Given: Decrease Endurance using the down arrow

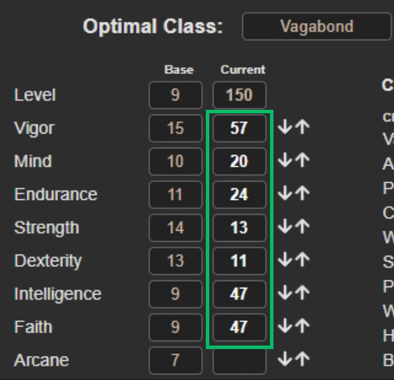Looking at the screenshot, I should tap(285, 194).
